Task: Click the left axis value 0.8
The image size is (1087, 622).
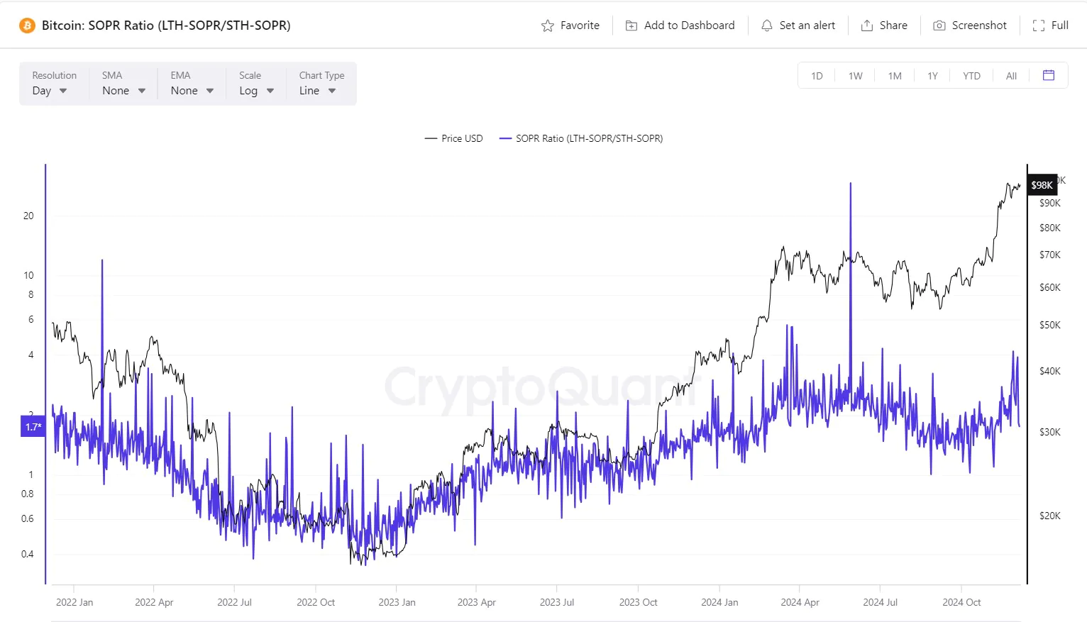Action: tap(27, 494)
